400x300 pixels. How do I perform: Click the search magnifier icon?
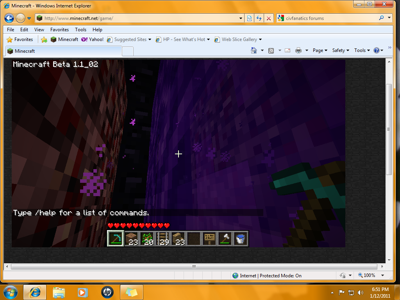point(381,18)
